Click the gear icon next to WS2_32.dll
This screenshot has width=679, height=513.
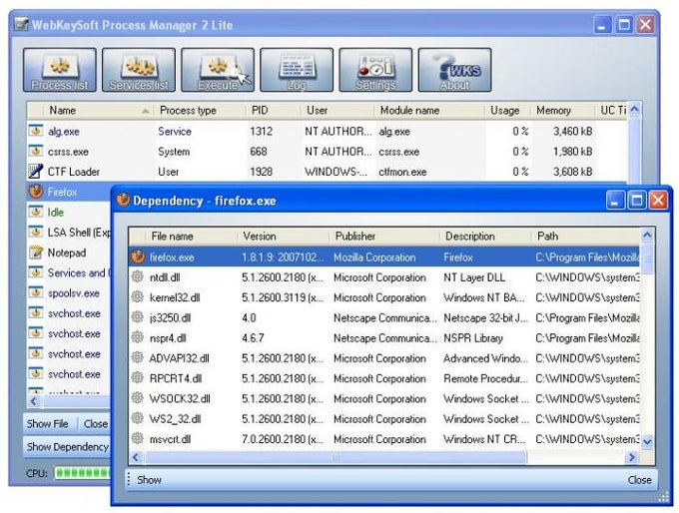138,418
